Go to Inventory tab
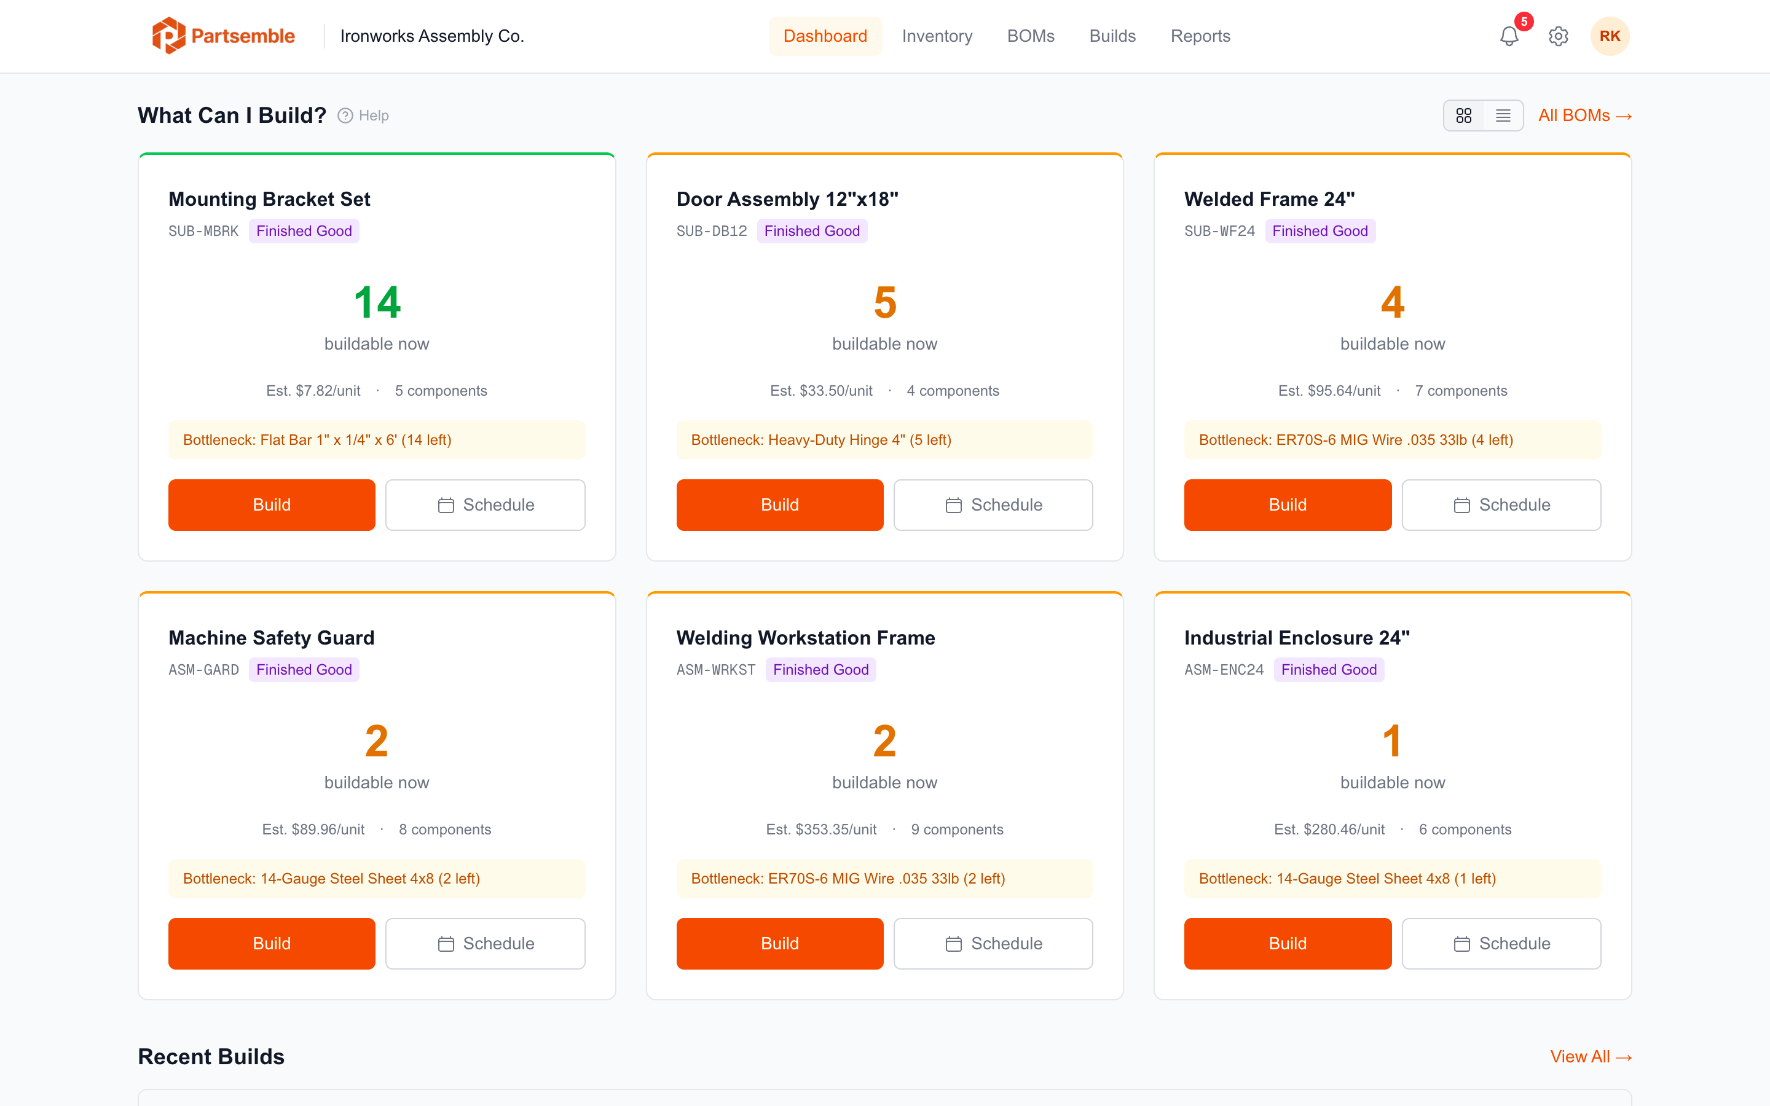The image size is (1770, 1106). [937, 36]
